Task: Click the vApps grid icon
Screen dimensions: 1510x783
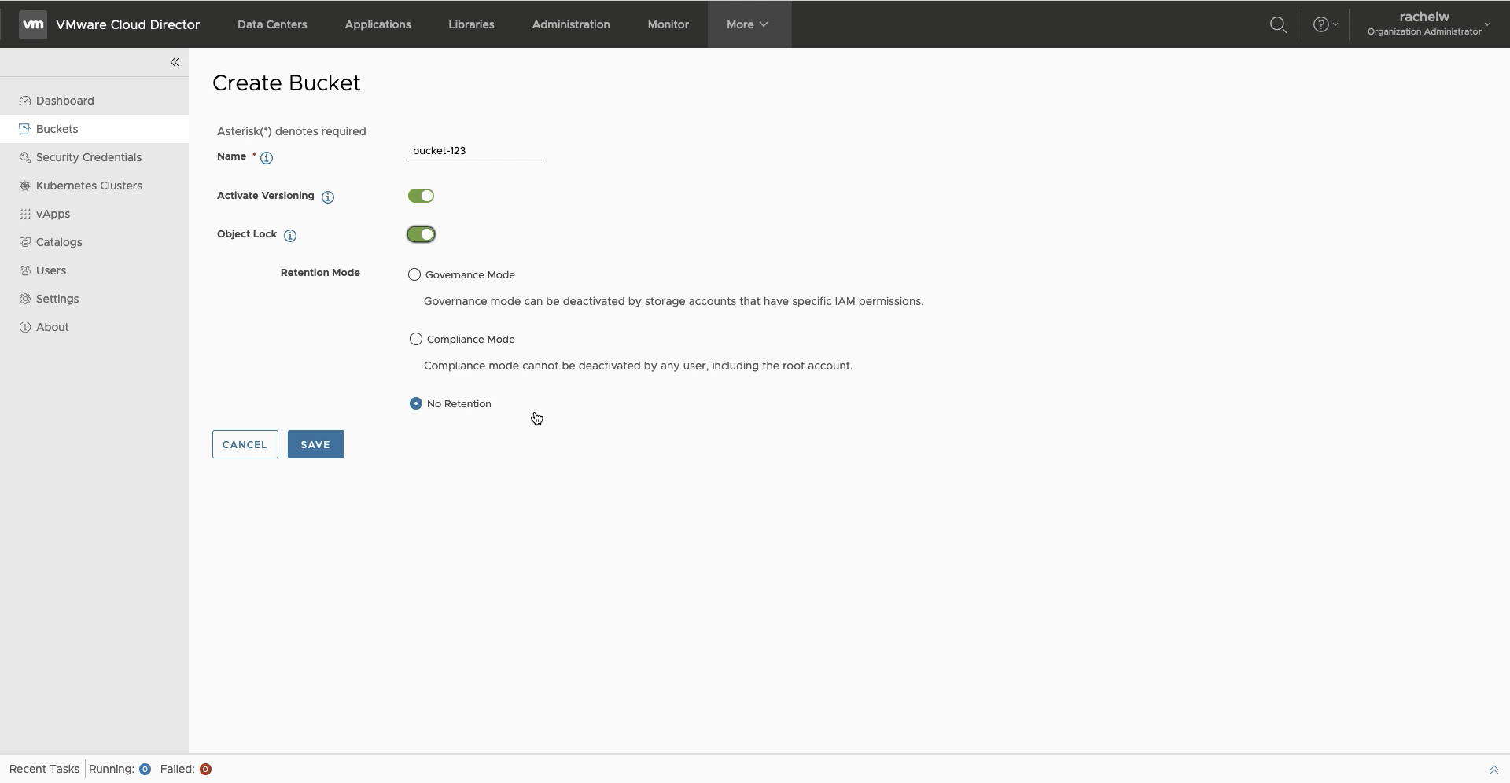Action: (25, 214)
